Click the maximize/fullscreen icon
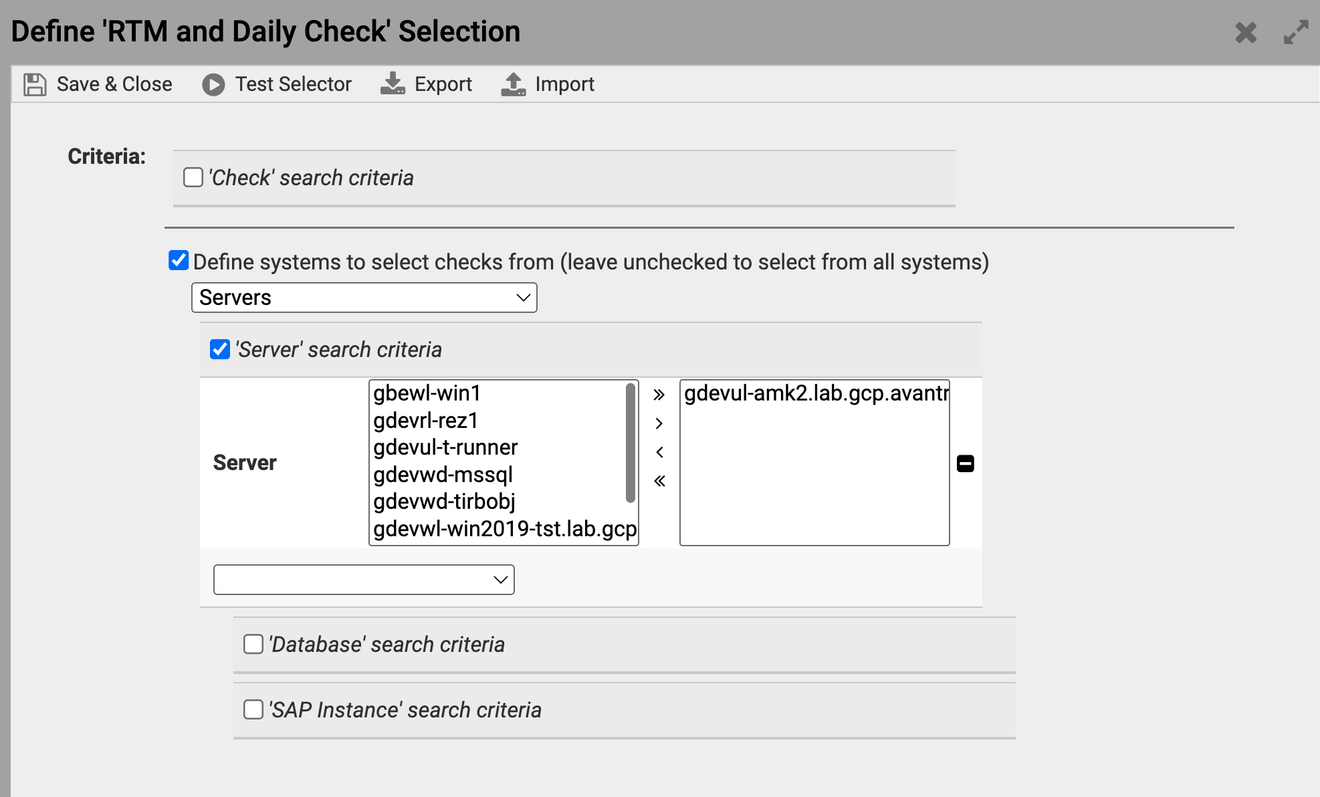Viewport: 1320px width, 797px height. (x=1295, y=32)
